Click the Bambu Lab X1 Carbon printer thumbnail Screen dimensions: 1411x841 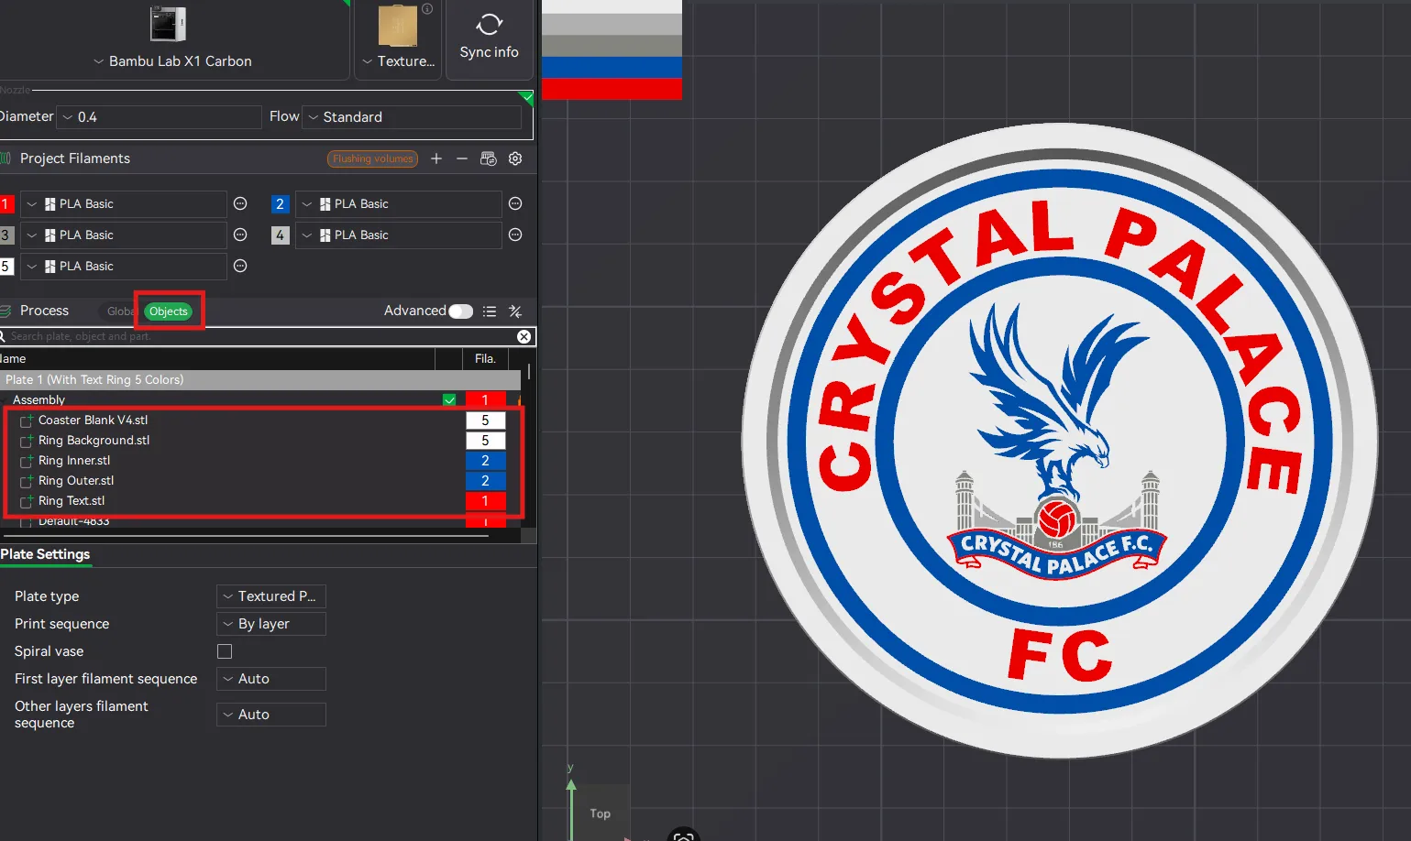click(x=168, y=24)
